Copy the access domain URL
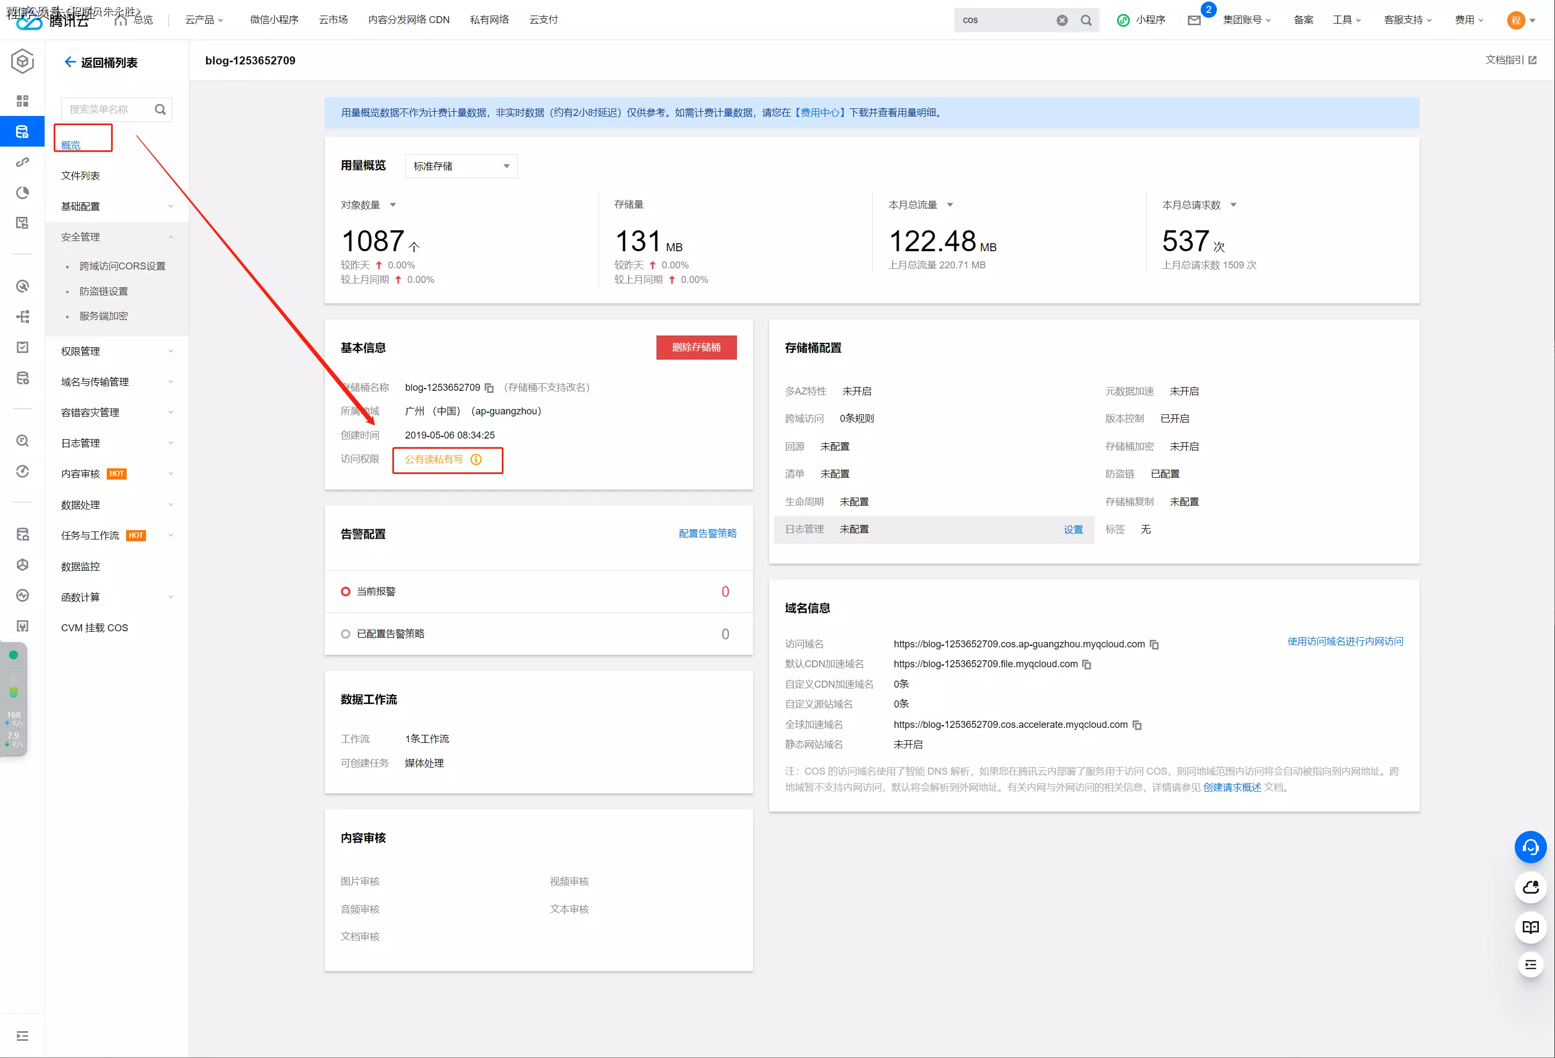Screen dimensions: 1555x1058 point(1154,645)
